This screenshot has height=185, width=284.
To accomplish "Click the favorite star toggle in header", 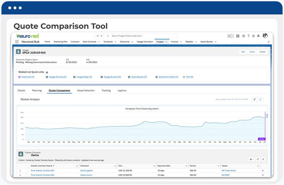I will point(229,36).
